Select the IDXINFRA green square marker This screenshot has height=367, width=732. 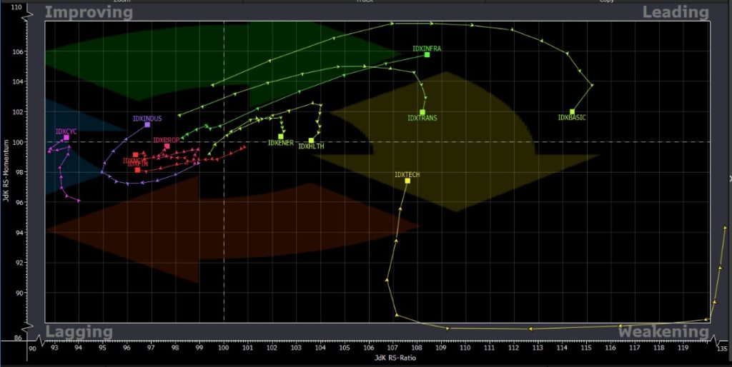pyautogui.click(x=427, y=54)
